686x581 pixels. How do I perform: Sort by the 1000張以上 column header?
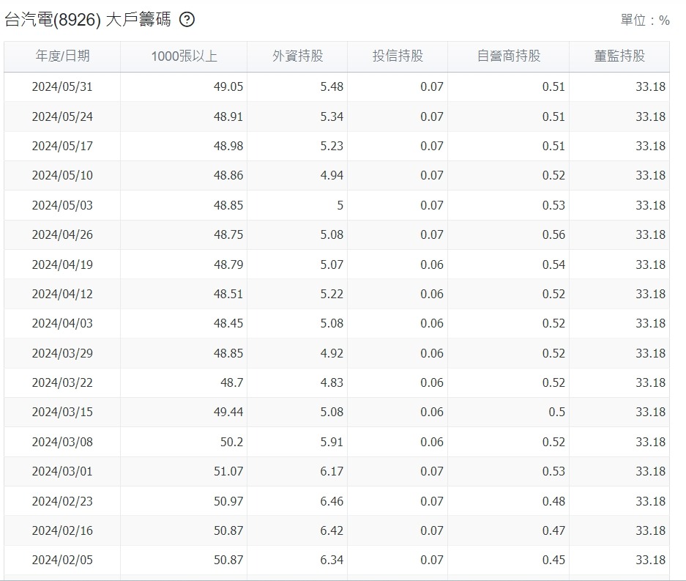point(184,56)
